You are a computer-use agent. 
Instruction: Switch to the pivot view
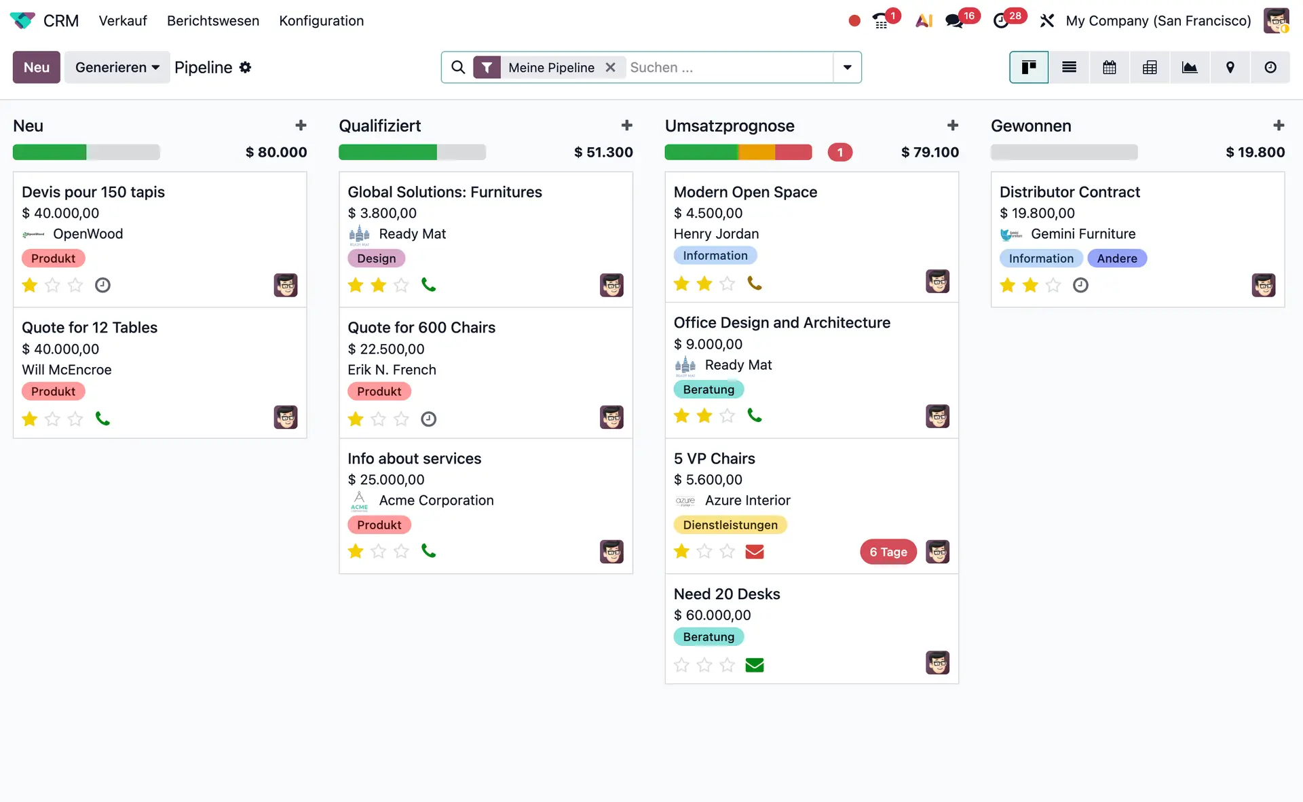click(x=1150, y=67)
